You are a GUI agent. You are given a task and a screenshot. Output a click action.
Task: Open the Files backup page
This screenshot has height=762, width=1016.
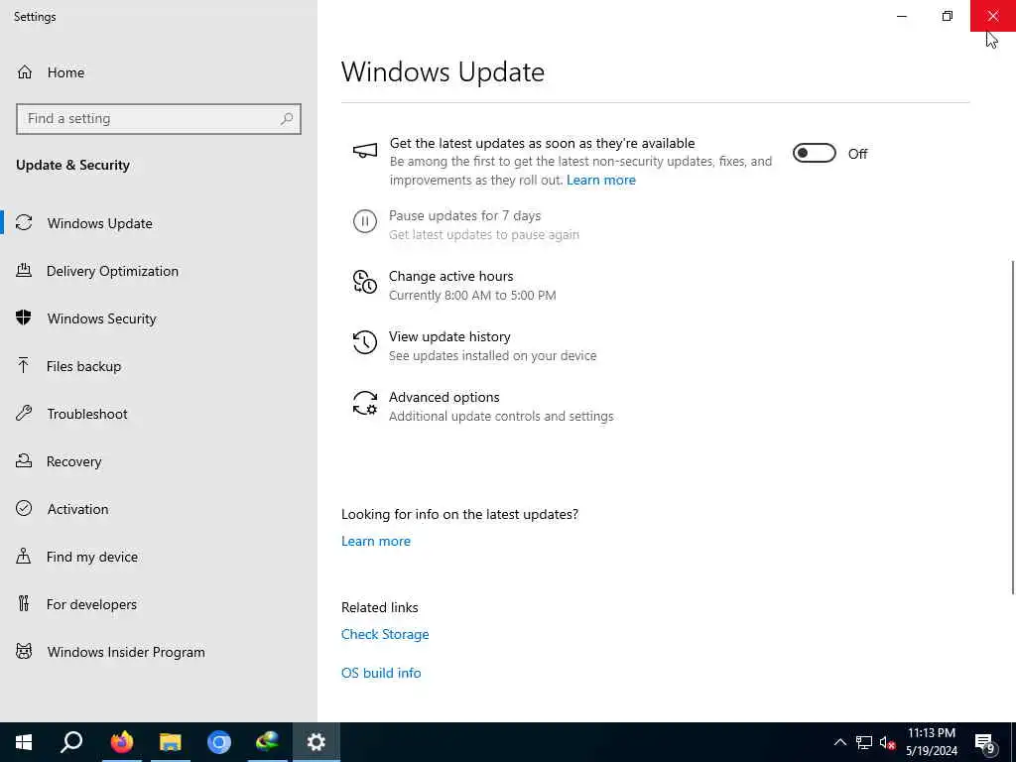point(159,366)
